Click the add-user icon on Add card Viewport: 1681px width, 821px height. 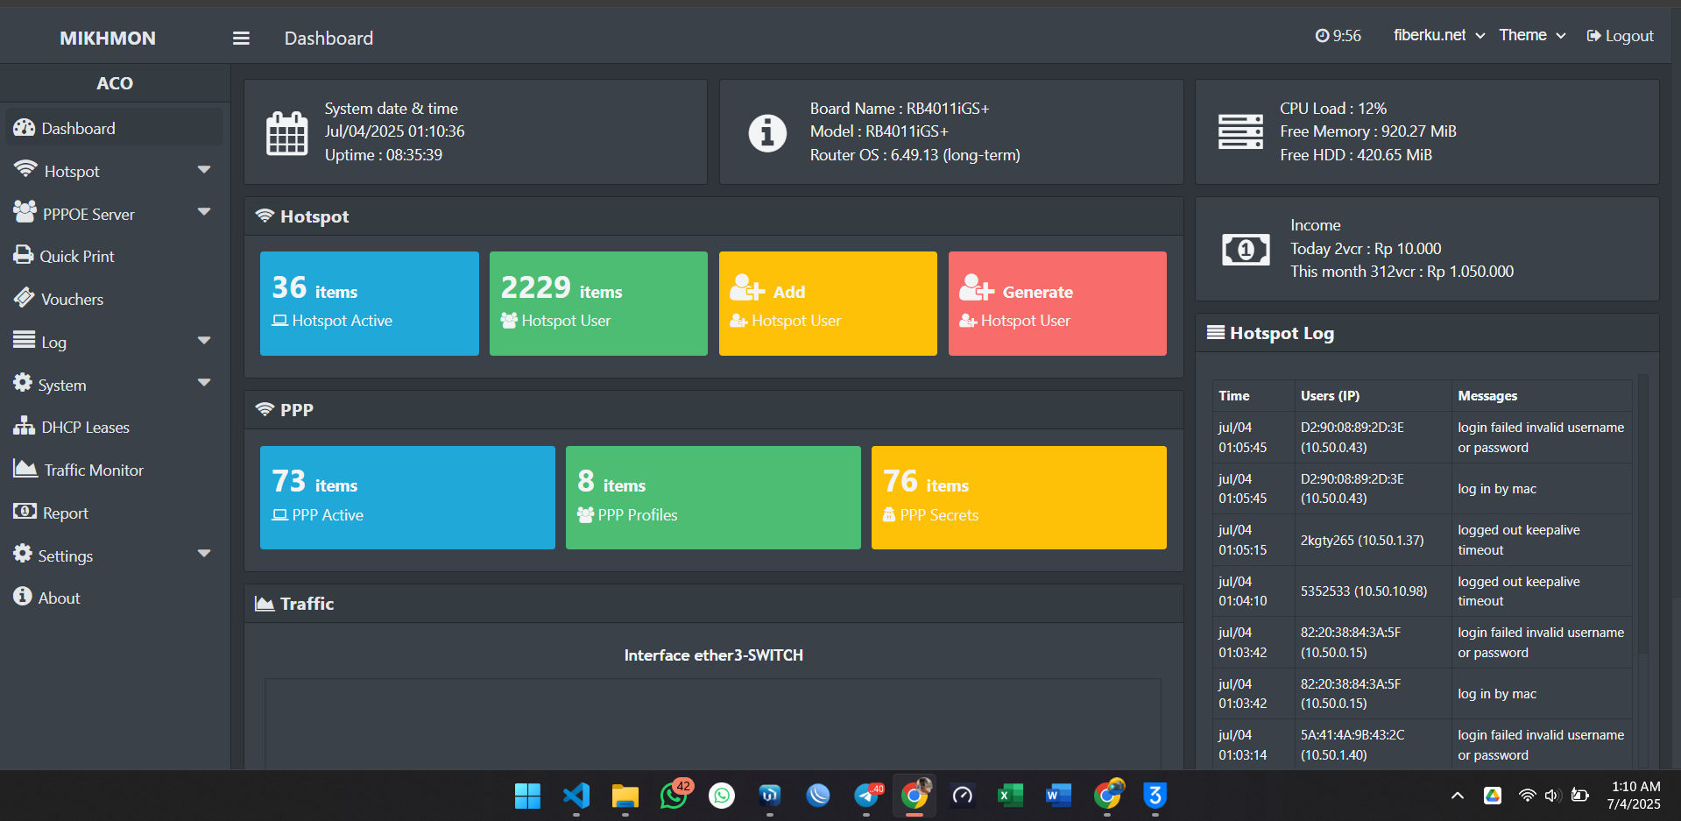747,287
